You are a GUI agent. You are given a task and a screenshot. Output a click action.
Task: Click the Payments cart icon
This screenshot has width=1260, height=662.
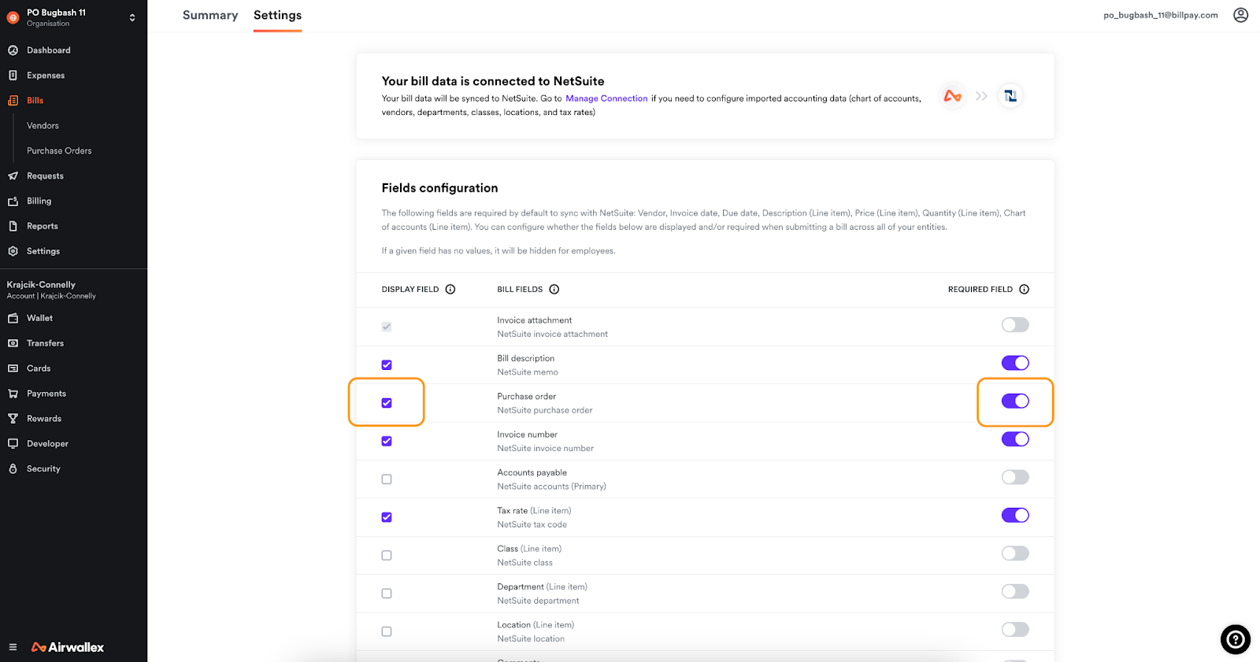click(x=13, y=394)
